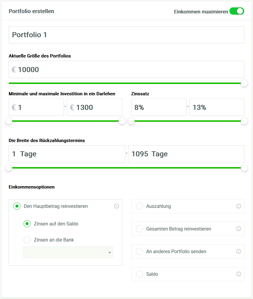
Task: Click info icon beside Gesamten Betrag reinvestieren
Action: click(239, 229)
